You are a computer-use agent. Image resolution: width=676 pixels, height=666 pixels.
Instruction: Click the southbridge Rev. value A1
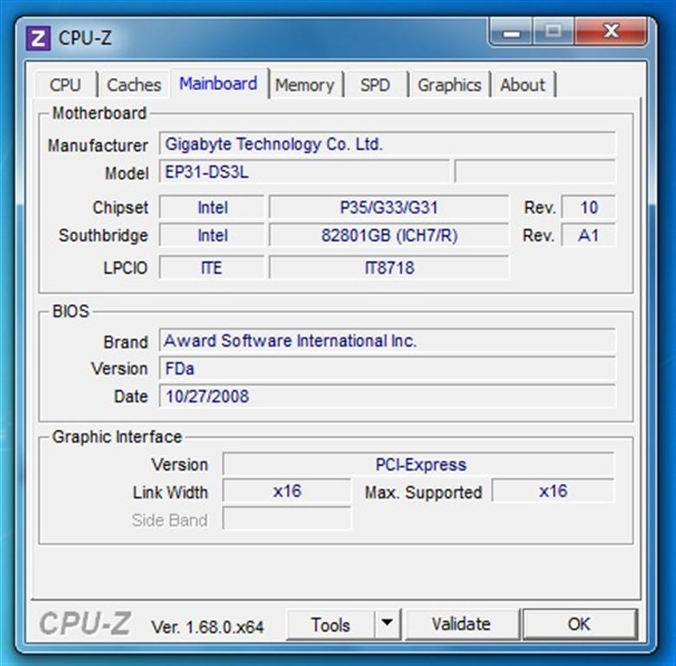(x=588, y=236)
